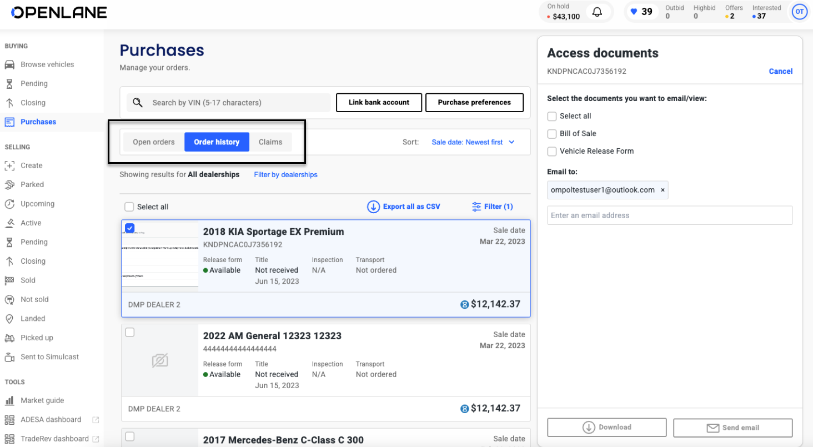Open the Sent to Simulcast section

coord(50,356)
